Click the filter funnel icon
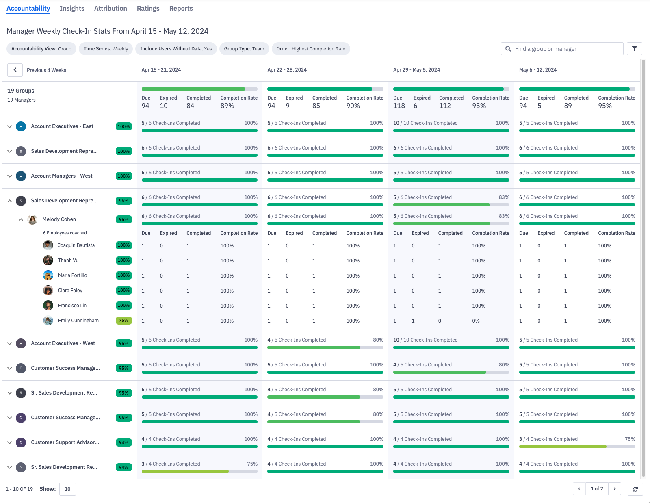The image size is (650, 503). coord(634,49)
